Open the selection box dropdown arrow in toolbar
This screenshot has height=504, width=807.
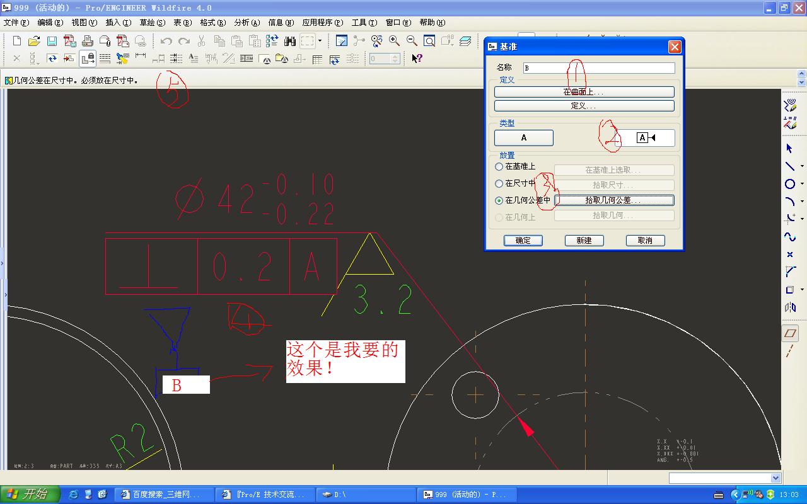(x=320, y=41)
